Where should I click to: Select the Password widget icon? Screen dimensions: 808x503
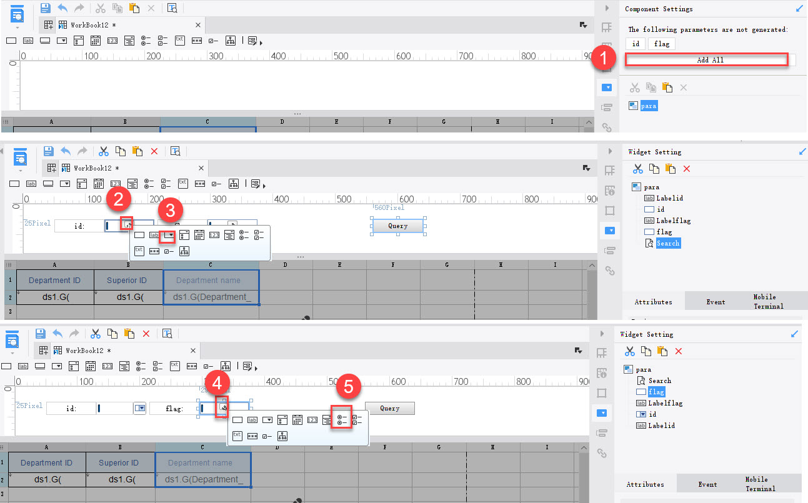196,41
